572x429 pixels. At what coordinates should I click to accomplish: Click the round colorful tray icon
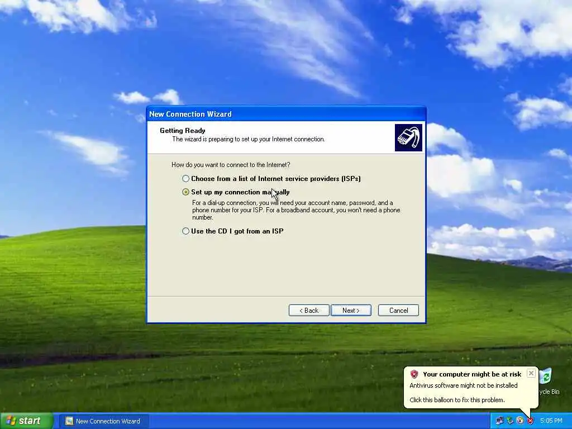click(520, 421)
